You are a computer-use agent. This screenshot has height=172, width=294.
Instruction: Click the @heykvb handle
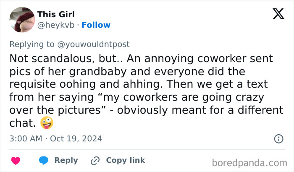click(x=56, y=25)
